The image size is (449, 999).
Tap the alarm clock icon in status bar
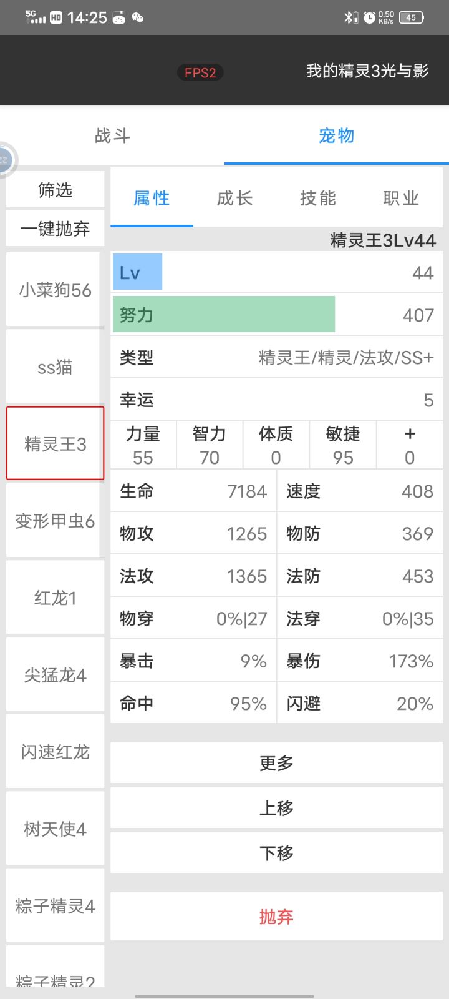[369, 17]
